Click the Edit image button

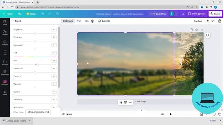68,21
